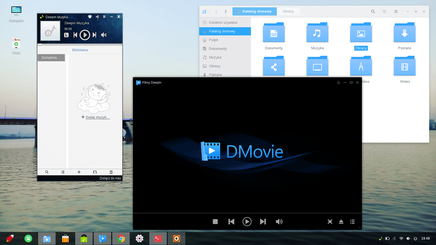This screenshot has height=245, width=436.
Task: Click the Dołącz do nas link
Action: [x=110, y=178]
